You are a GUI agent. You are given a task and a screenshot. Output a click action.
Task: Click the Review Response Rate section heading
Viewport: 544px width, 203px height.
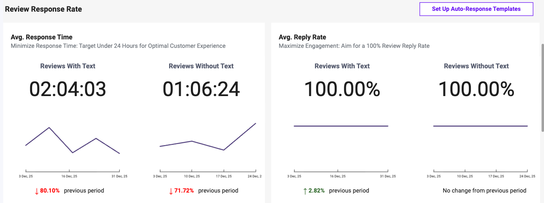coord(43,9)
